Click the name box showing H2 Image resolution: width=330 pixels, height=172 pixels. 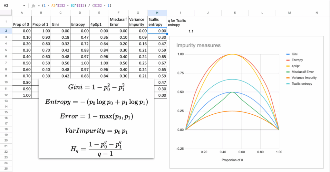[x=10, y=6]
